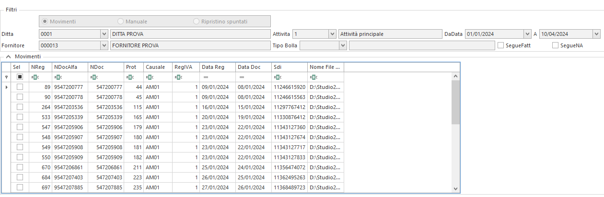
Task: Open the Ditta code dropdown
Action: point(105,34)
